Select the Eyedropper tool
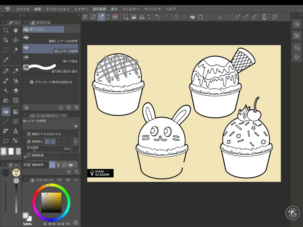Viewport: 303px width, 227px height. point(6,60)
